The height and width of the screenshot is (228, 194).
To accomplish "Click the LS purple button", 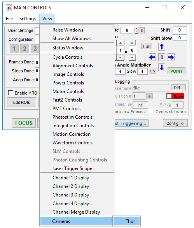I will [x=152, y=71].
